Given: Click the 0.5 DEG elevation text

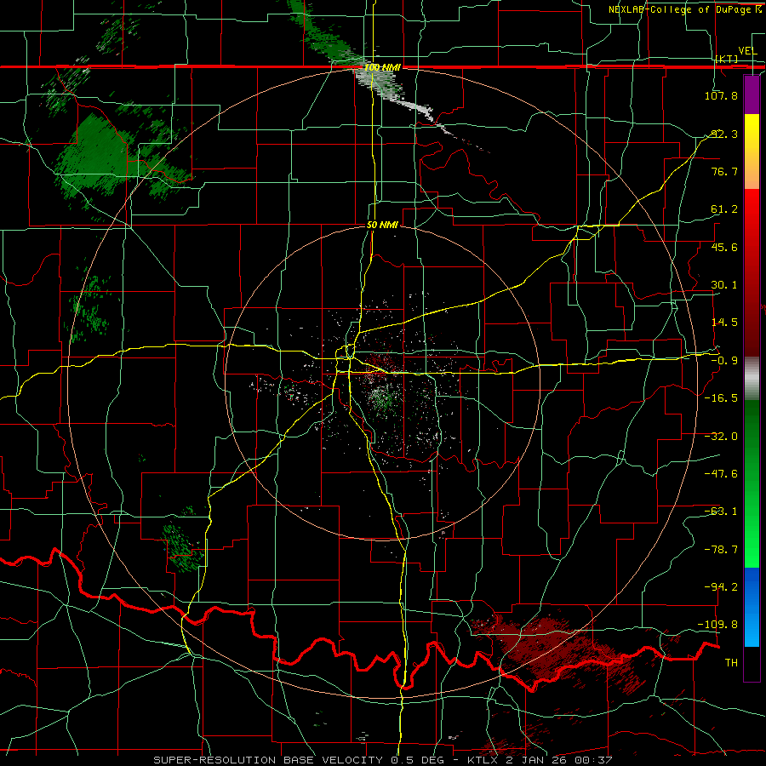Looking at the screenshot, I should [417, 760].
